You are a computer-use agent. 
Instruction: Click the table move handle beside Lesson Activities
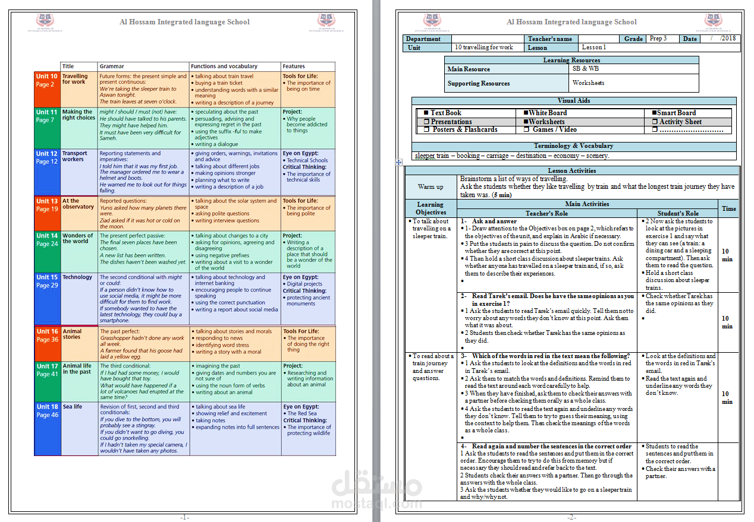click(x=399, y=162)
